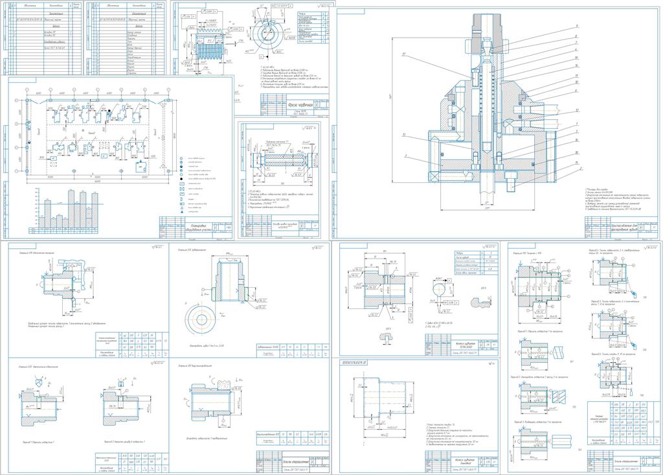Click the "Приспособление для фрезерования зубьев" title block
Screen dimensions: 663x475
coord(622,227)
